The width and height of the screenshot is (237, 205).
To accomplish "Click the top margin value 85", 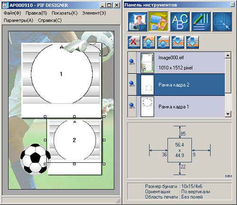I will (183, 134).
